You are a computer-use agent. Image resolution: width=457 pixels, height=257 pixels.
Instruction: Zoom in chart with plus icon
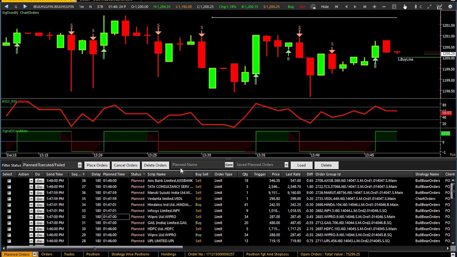click(374, 7)
